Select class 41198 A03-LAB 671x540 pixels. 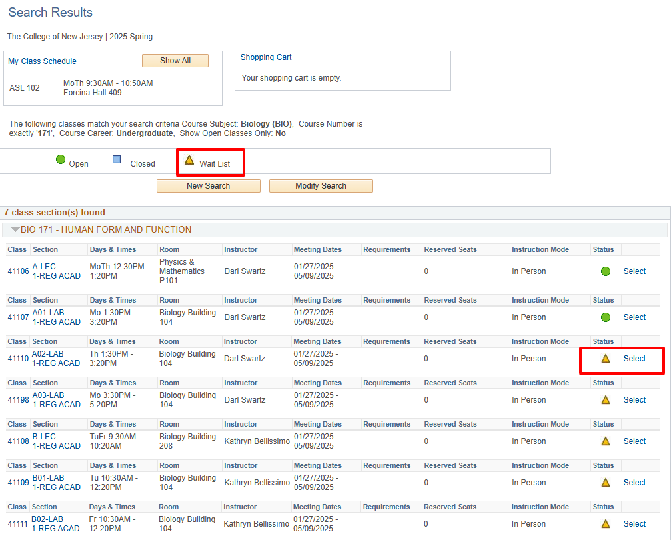pos(634,400)
